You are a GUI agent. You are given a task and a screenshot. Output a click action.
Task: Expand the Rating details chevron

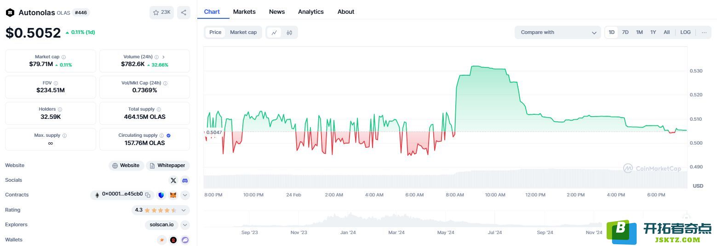184,210
